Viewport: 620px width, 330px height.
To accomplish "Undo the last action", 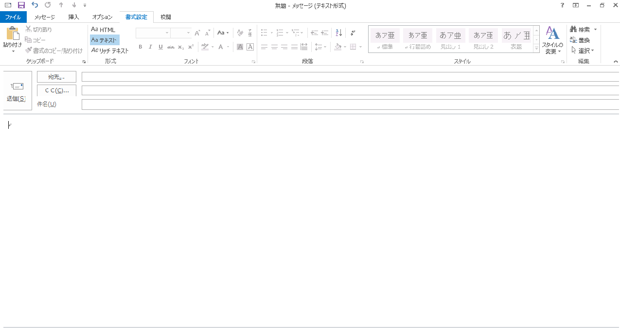I will 35,5.
